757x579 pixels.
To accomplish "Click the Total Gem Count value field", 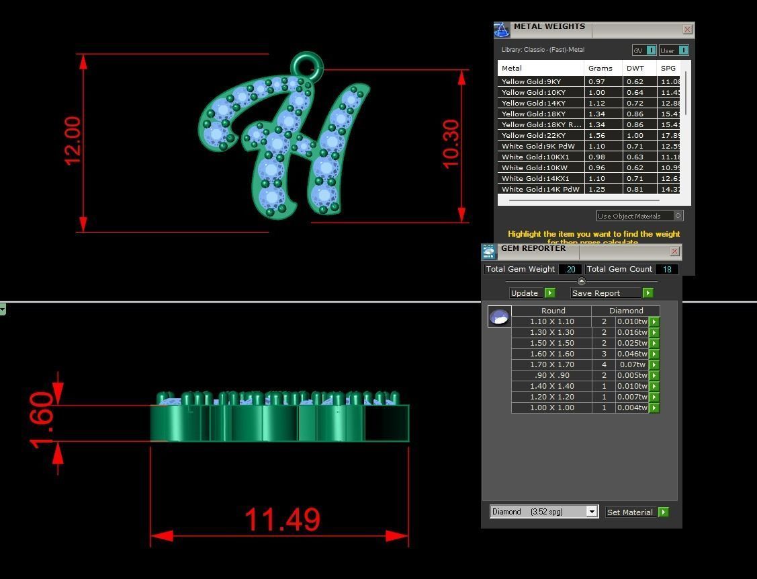I will (x=667, y=269).
